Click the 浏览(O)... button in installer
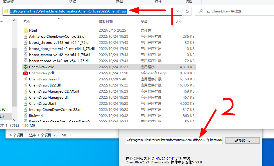The image size is (274, 166). click(242, 140)
